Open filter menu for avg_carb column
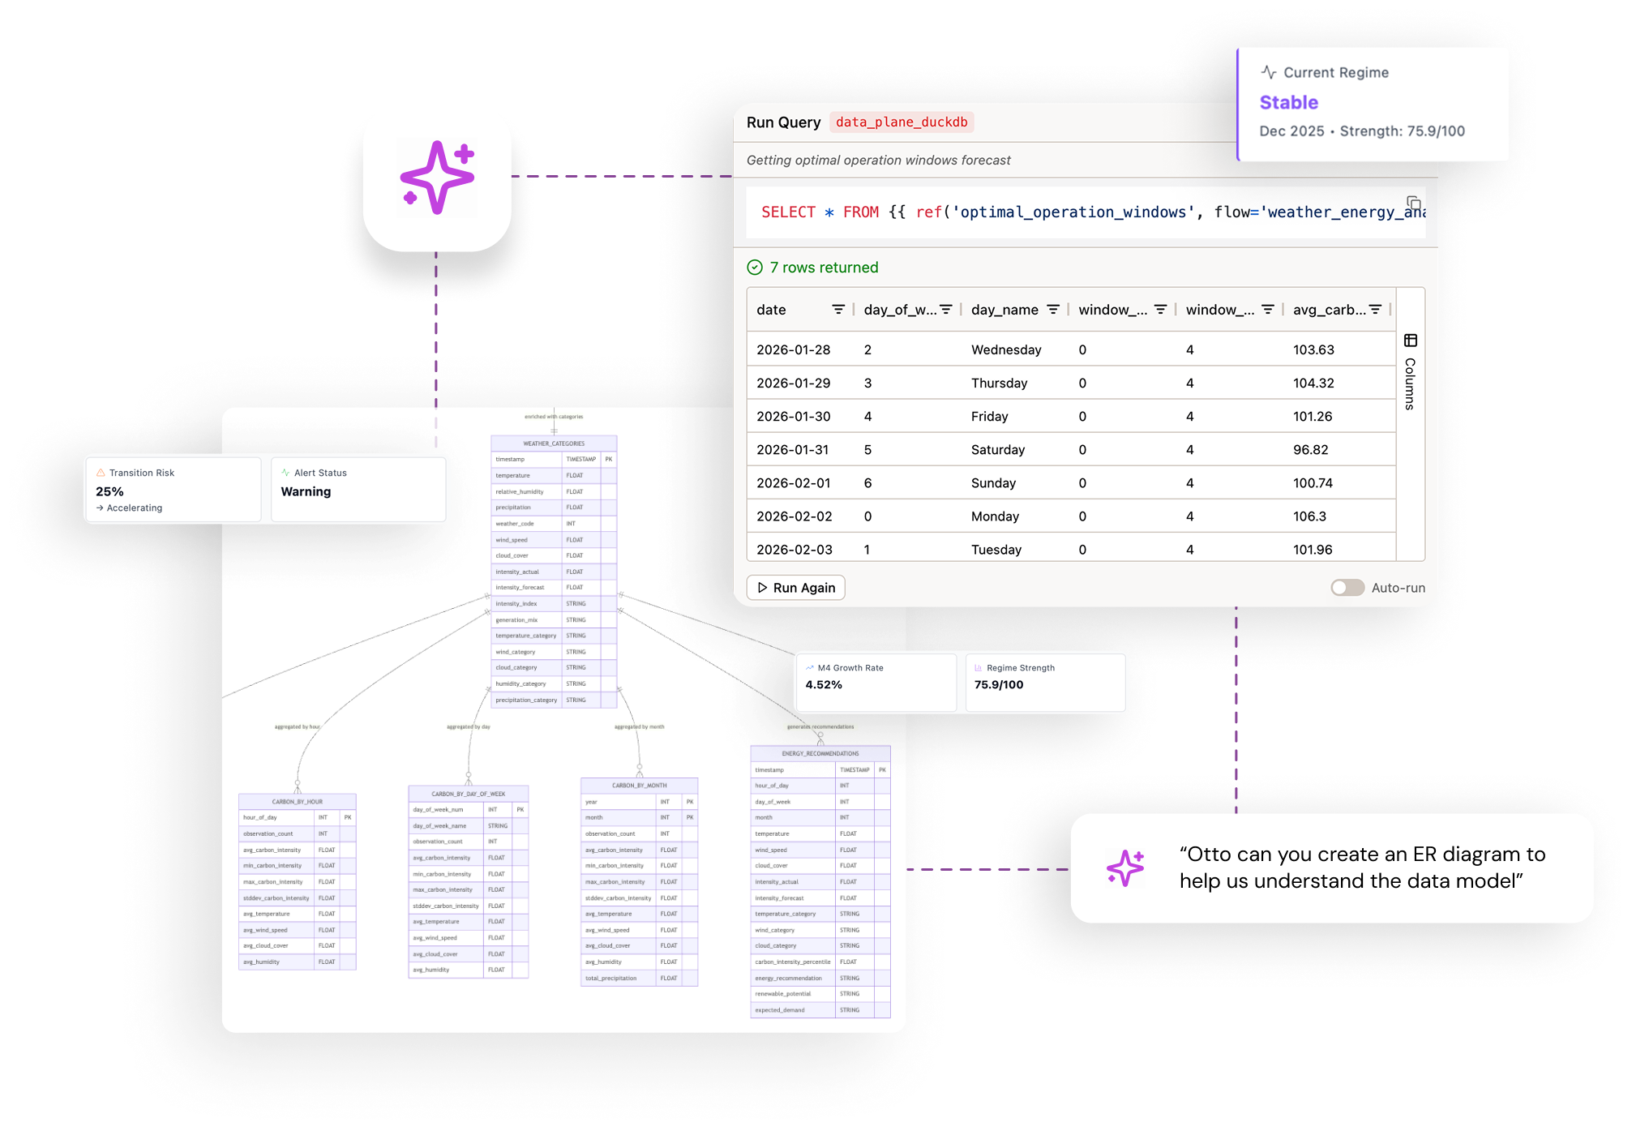Viewport: 1632px width, 1131px height. point(1375,310)
